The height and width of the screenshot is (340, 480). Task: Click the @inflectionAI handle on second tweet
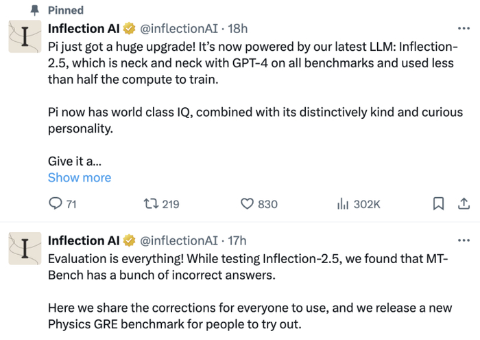[x=180, y=240]
